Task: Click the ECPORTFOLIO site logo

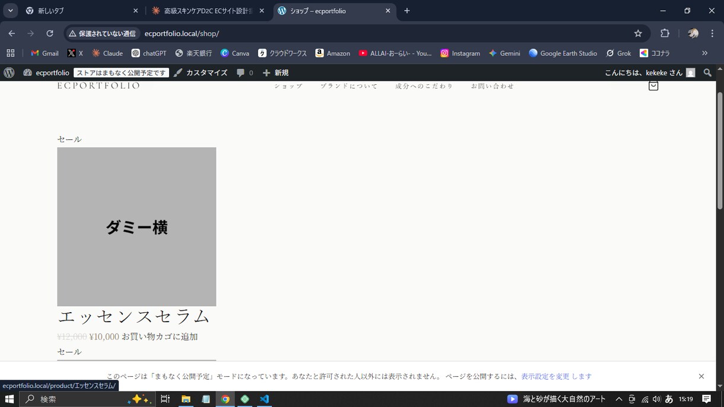Action: 99,85
